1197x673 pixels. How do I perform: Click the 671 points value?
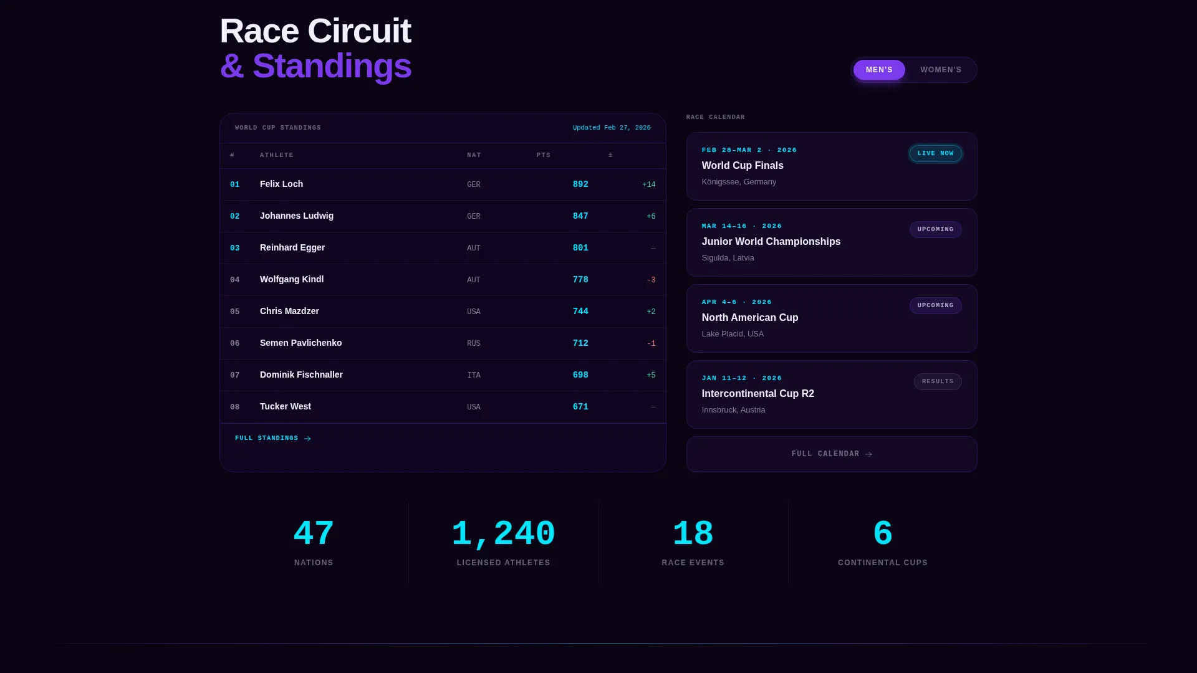click(580, 407)
